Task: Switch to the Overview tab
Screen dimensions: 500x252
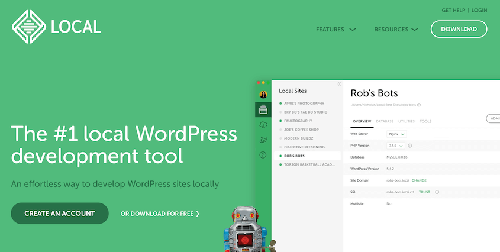Action: [x=362, y=121]
